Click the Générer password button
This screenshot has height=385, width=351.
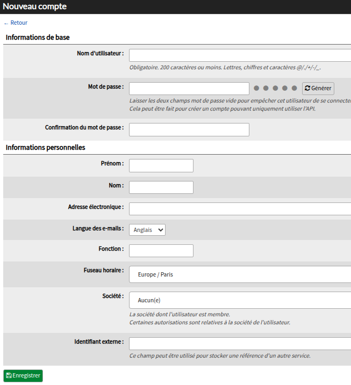[318, 89]
